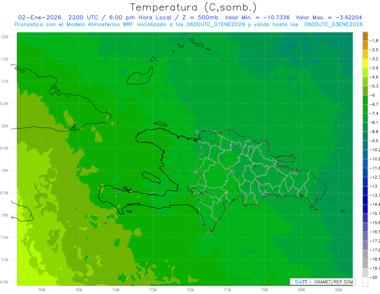Pick the teal swatch between -8.8 and -9.5
Viewport: 380px width, 294px height.
tap(365, 136)
